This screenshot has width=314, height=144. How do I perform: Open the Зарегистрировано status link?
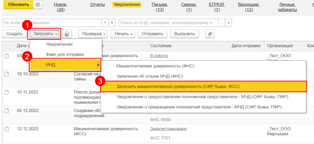(169, 129)
